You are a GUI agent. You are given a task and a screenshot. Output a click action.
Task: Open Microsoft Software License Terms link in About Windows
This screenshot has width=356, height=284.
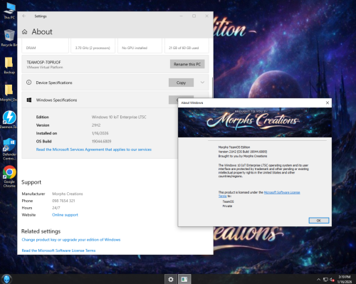(282, 192)
